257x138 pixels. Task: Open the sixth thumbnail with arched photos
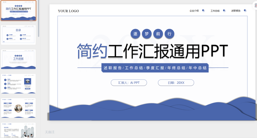[18, 130]
